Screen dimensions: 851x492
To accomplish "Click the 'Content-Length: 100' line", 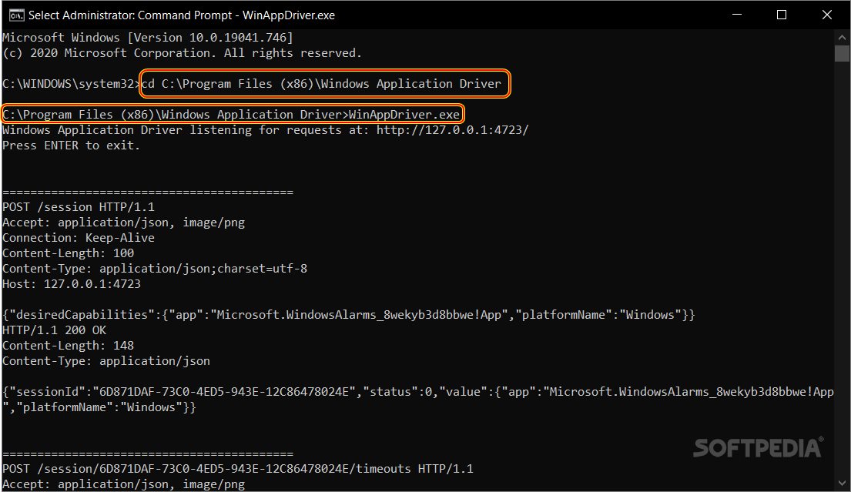I will pyautogui.click(x=69, y=253).
